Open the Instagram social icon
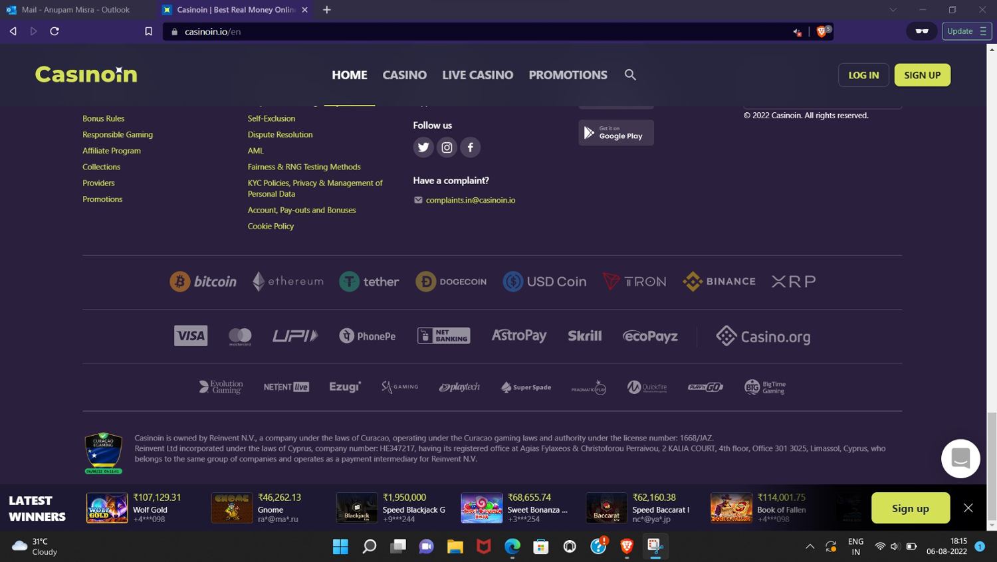997x562 pixels. pyautogui.click(x=447, y=147)
